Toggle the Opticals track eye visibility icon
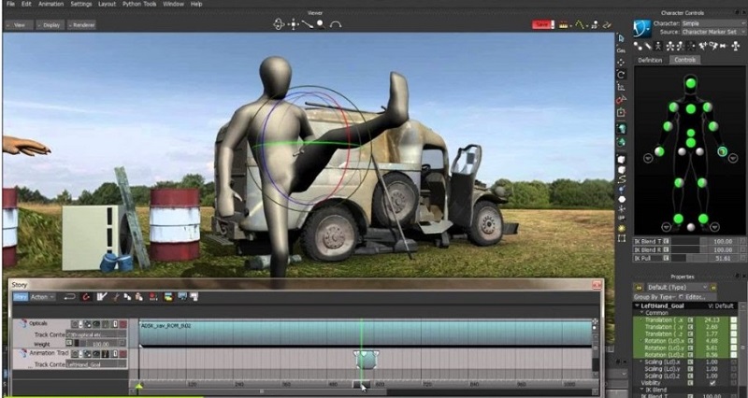 point(95,324)
